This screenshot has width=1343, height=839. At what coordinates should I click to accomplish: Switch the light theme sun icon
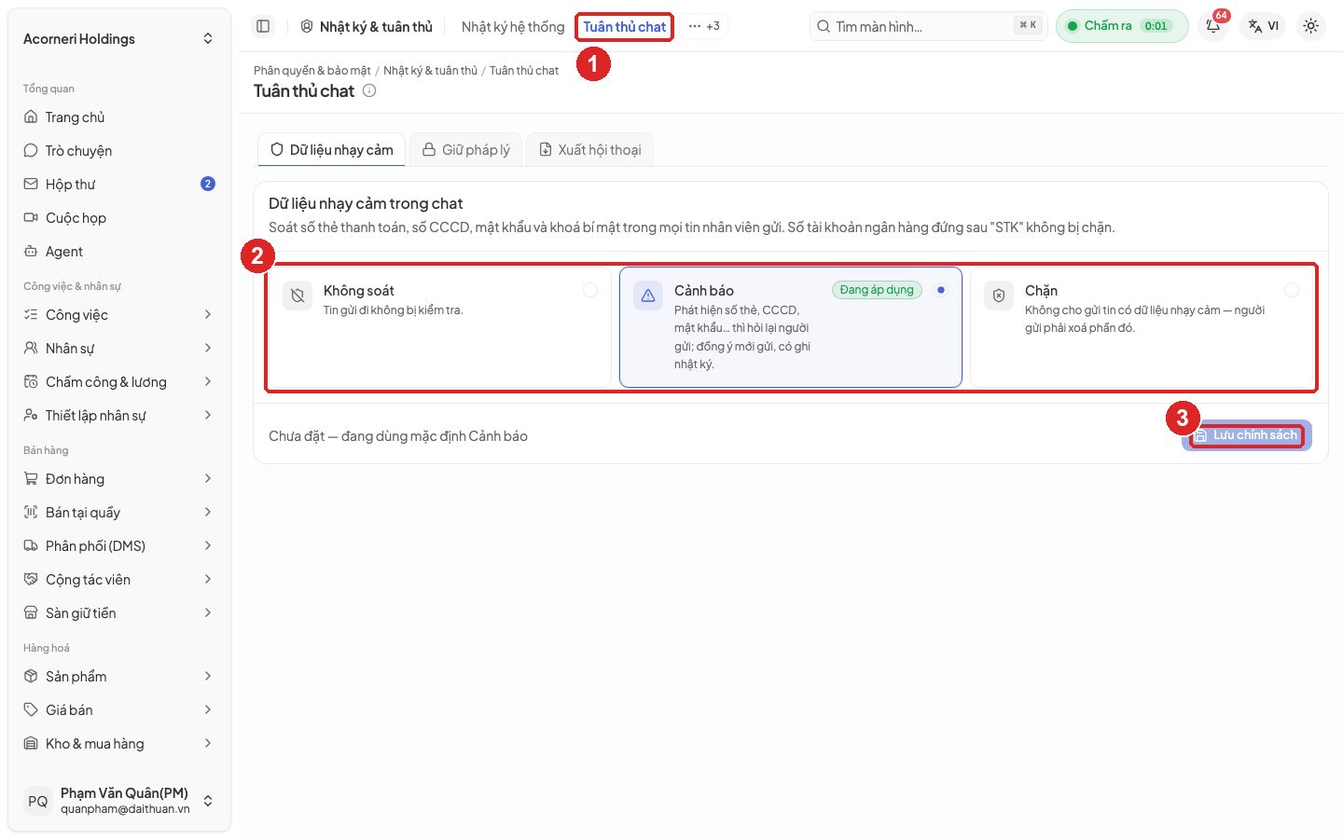pyautogui.click(x=1310, y=26)
